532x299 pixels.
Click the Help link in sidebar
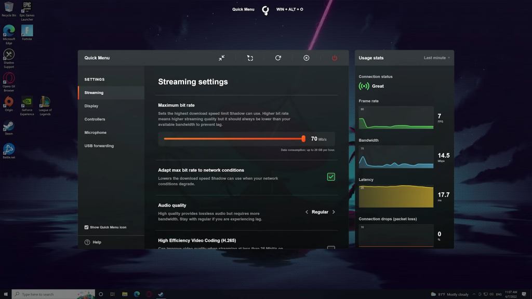point(97,242)
